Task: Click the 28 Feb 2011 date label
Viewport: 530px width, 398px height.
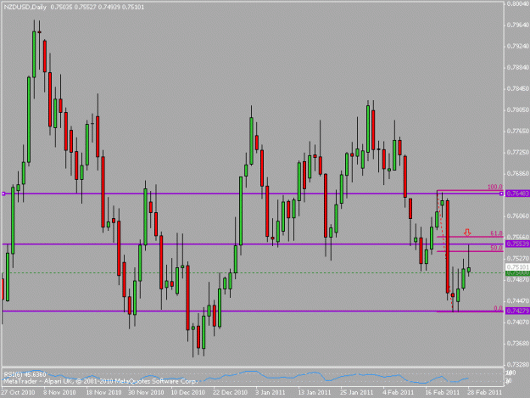Action: click(484, 393)
